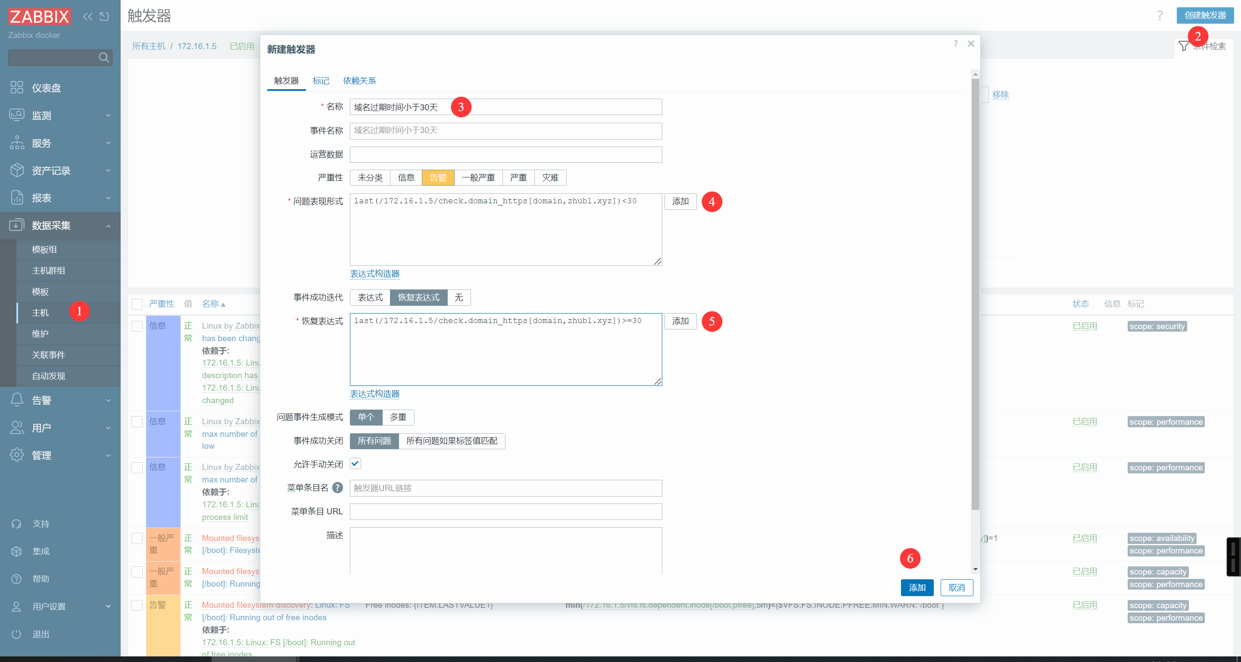Expand the 监测 menu chevron

(x=109, y=115)
